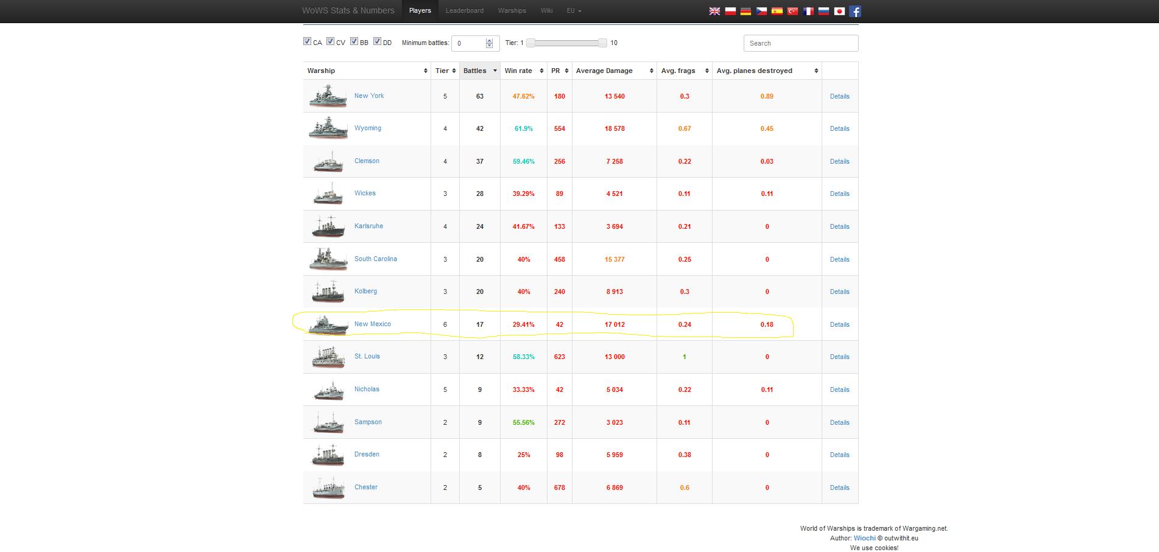Go to WoWS Stats & Numbers home

click(348, 11)
